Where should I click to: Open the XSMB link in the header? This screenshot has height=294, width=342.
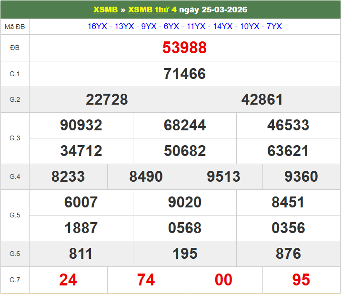coord(105,10)
